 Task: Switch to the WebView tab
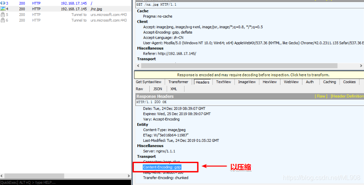[291, 82]
